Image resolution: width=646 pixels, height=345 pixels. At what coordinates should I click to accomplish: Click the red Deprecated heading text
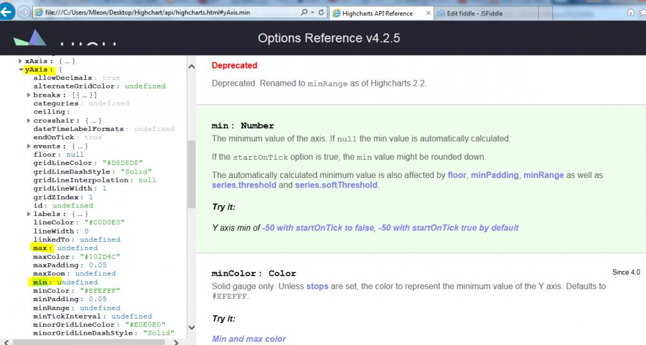click(234, 65)
